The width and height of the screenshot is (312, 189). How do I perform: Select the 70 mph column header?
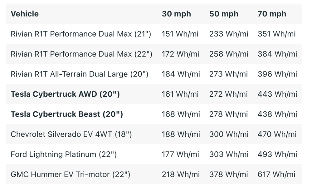click(x=272, y=14)
